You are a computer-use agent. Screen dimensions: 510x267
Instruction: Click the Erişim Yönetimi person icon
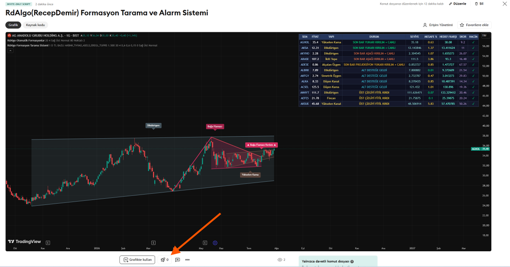(425, 25)
